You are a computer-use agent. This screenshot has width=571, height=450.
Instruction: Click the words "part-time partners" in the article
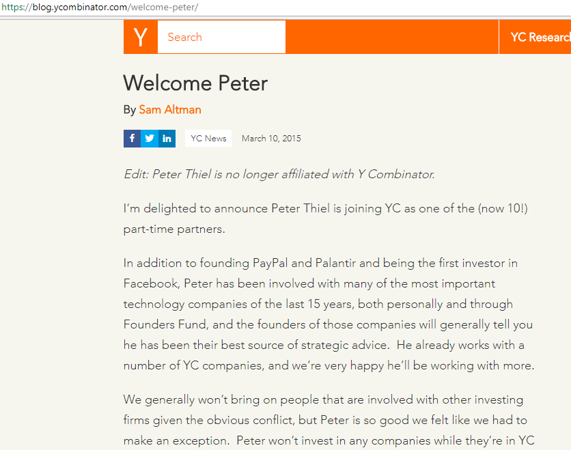[174, 229]
